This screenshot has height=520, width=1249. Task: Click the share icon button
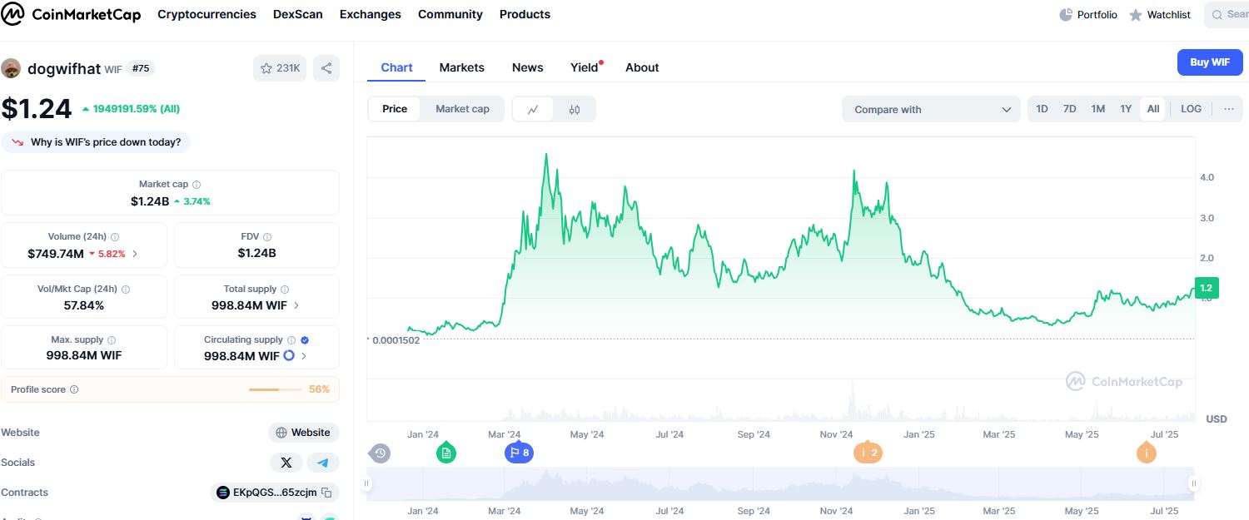326,68
